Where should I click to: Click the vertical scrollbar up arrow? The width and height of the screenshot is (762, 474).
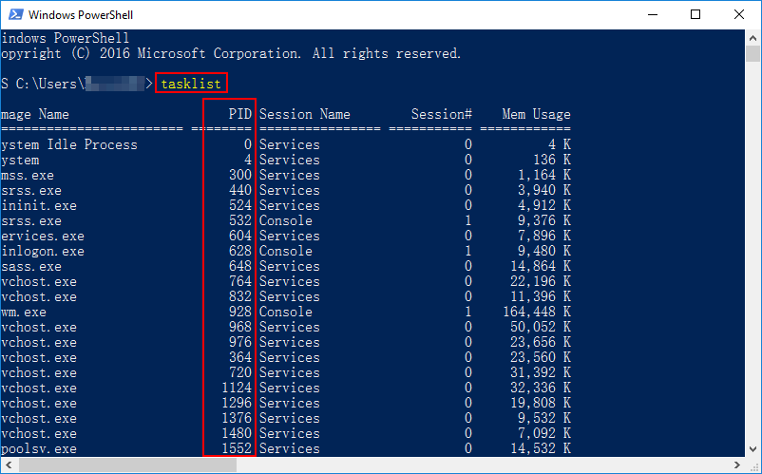coord(752,37)
